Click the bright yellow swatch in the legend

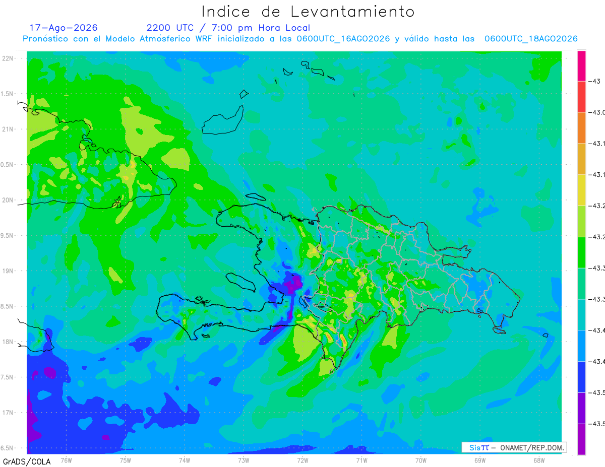(x=581, y=190)
